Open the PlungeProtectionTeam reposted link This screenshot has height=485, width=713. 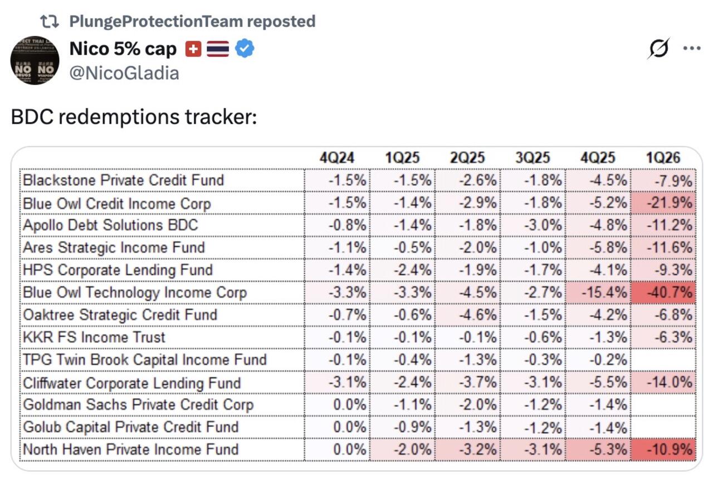click(192, 22)
